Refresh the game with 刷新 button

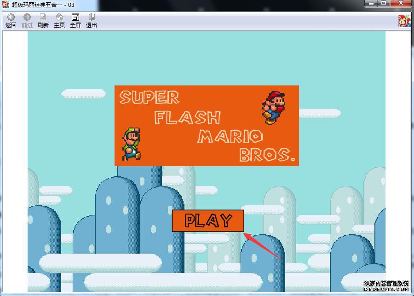pos(43,21)
